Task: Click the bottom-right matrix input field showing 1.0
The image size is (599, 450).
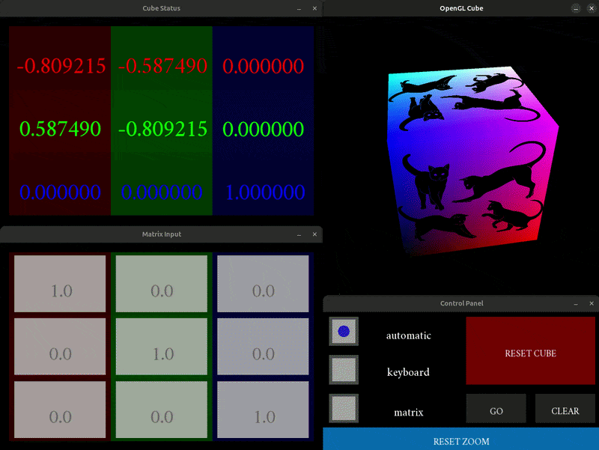Action: (263, 410)
